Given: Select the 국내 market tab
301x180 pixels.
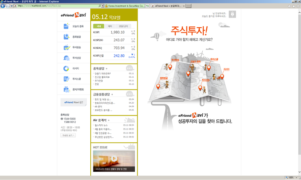Looking at the screenshot, I should pyautogui.click(x=98, y=26).
